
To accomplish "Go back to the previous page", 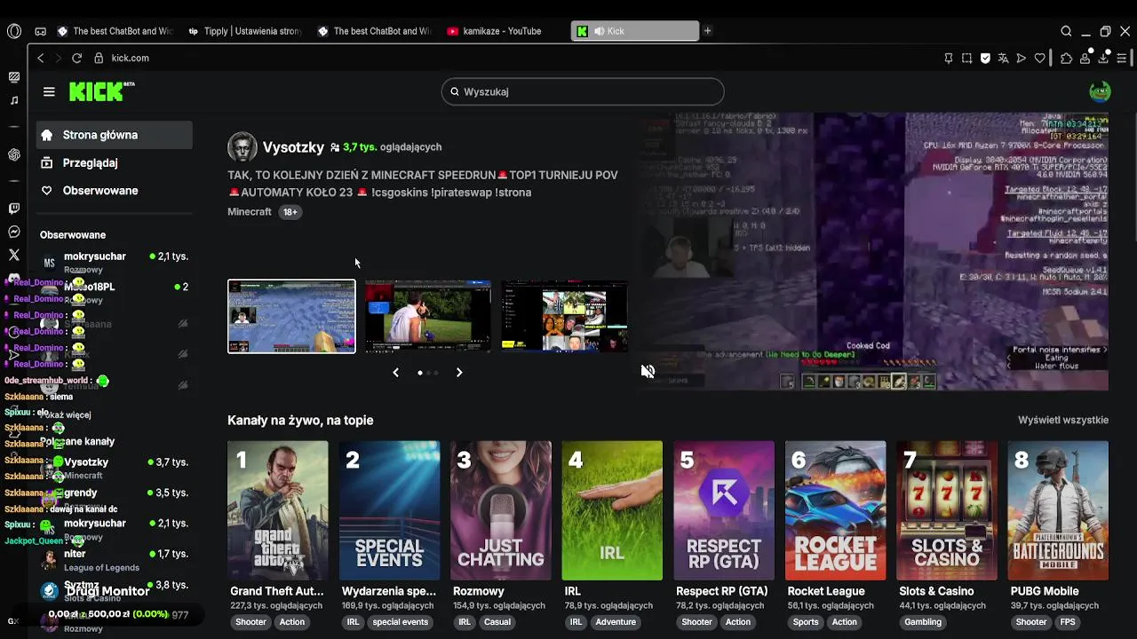I will click(x=40, y=58).
